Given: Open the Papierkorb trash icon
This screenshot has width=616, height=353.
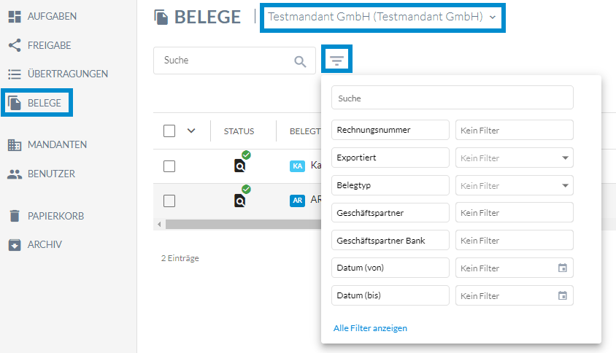Looking at the screenshot, I should (x=15, y=216).
